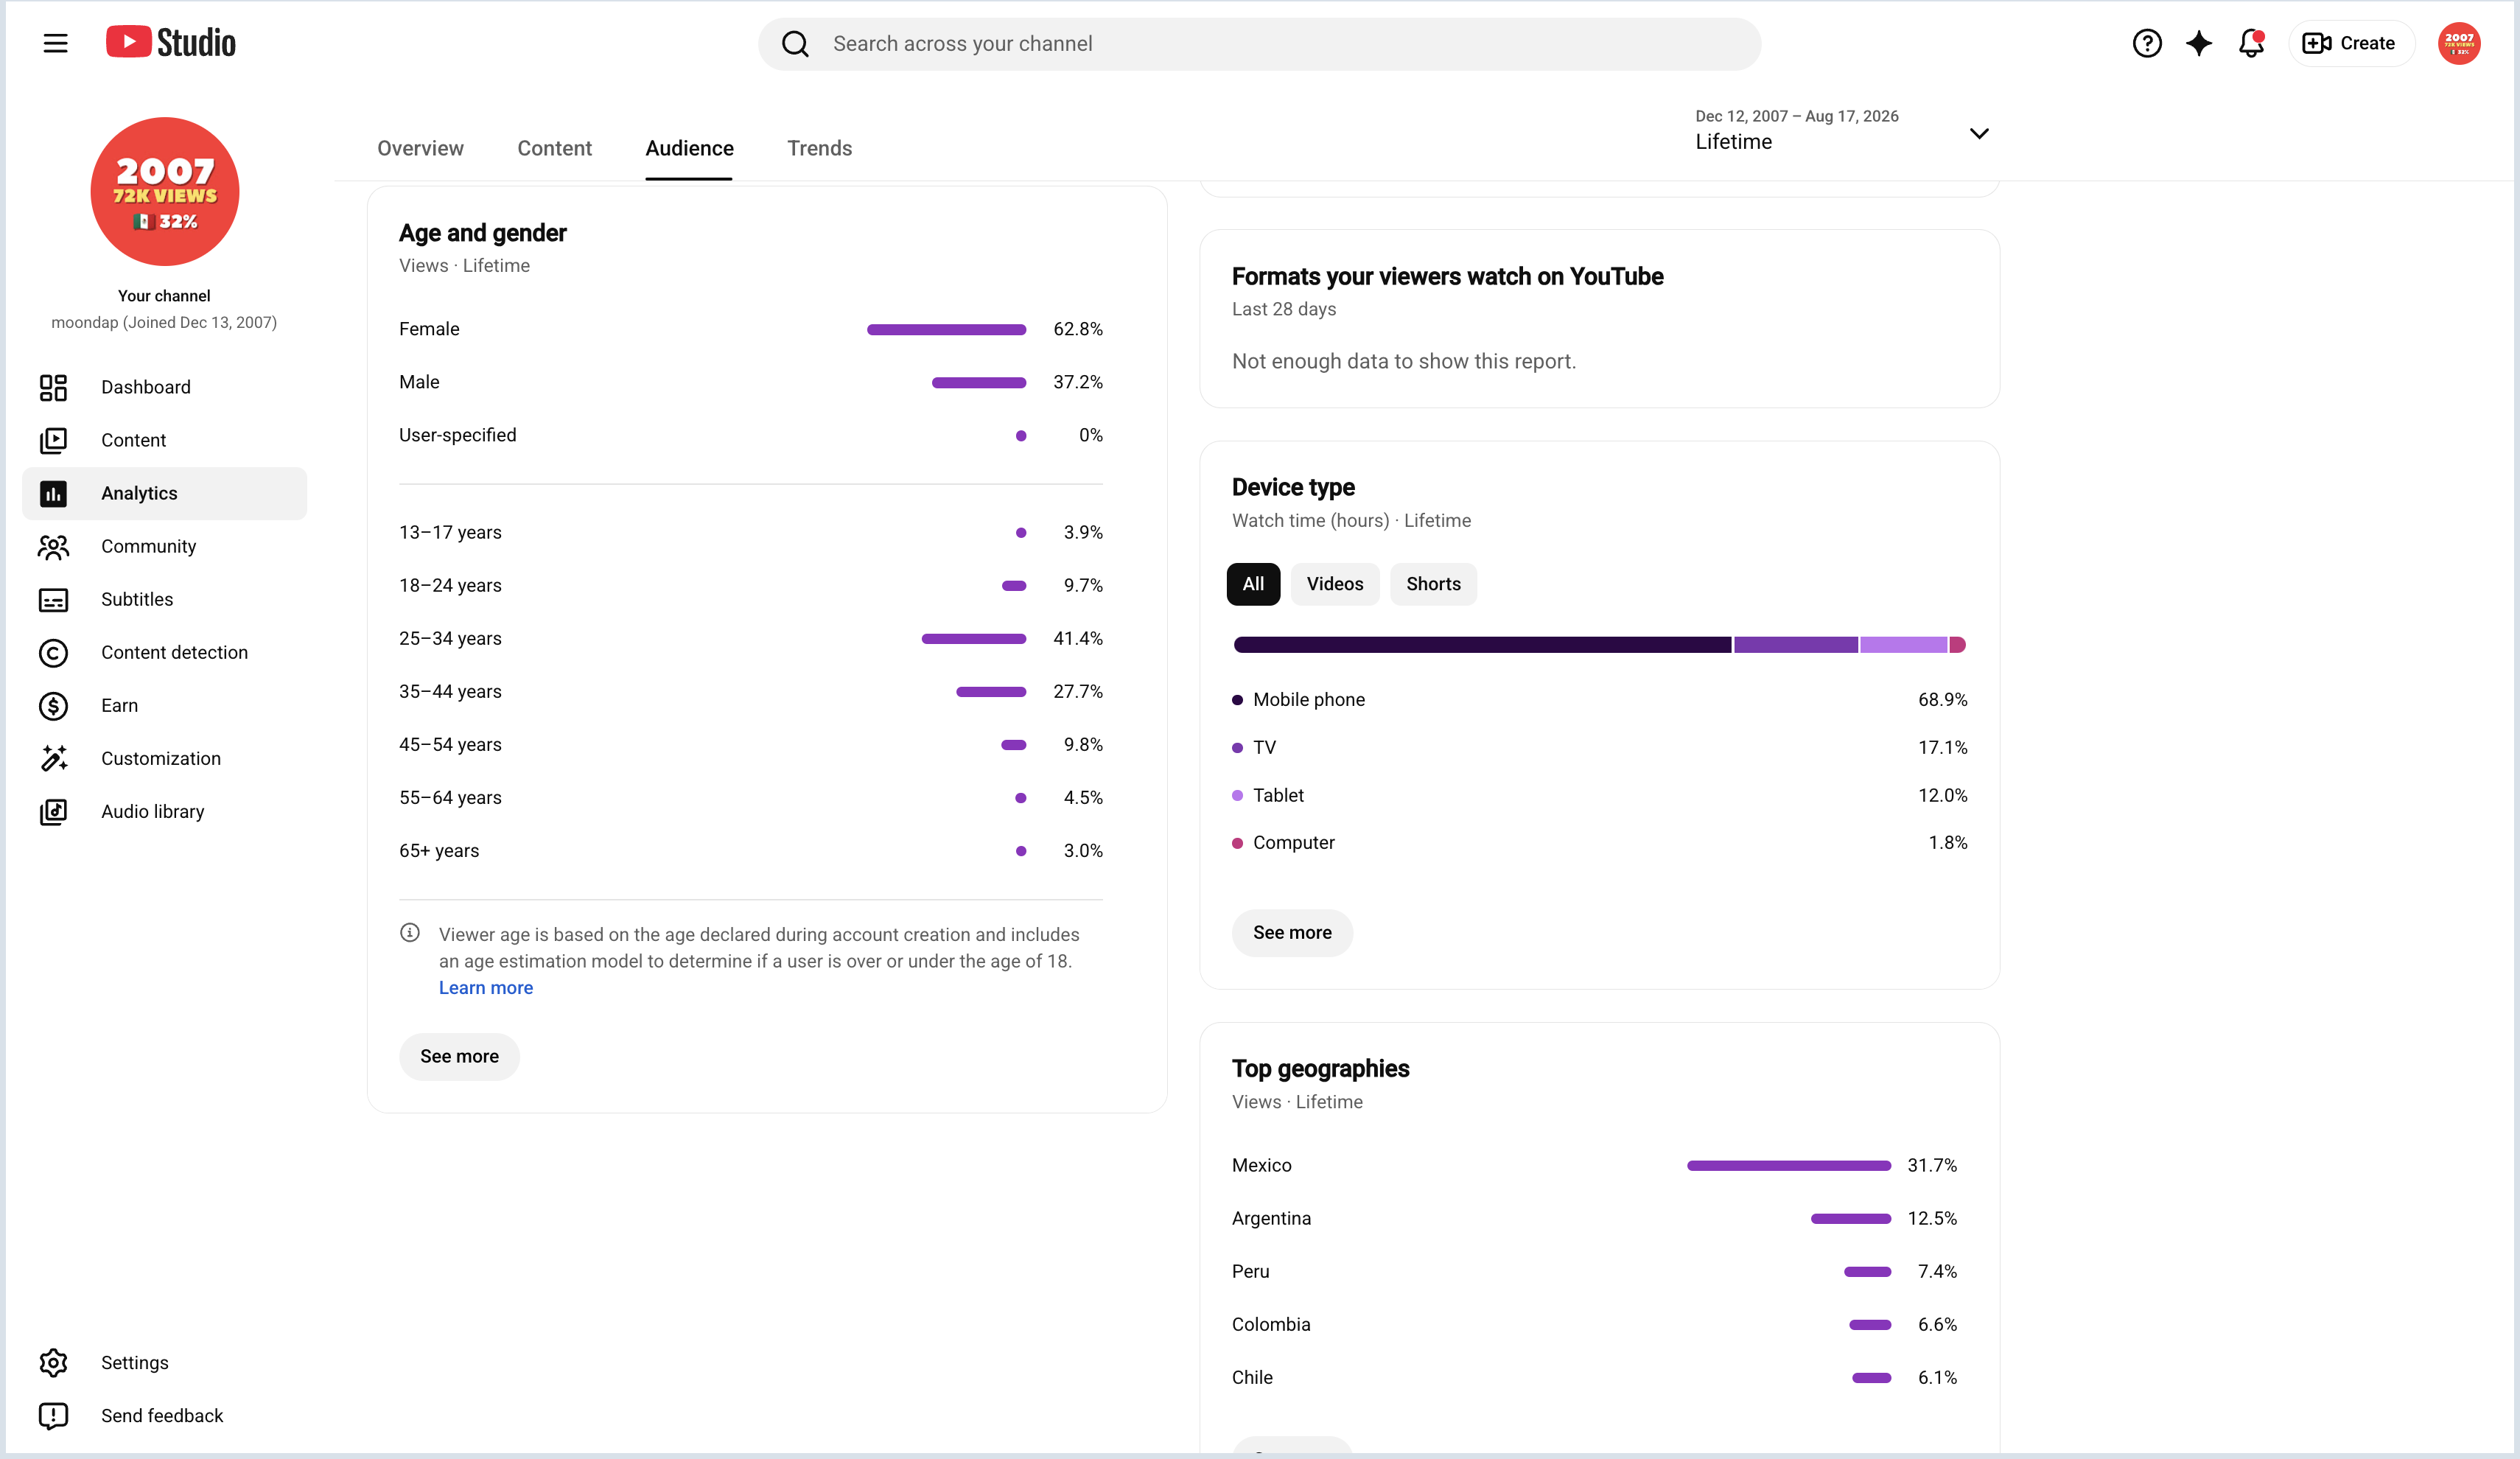Viewport: 2520px width, 1459px height.
Task: Click the TV segment of device bar
Action: [1796, 645]
